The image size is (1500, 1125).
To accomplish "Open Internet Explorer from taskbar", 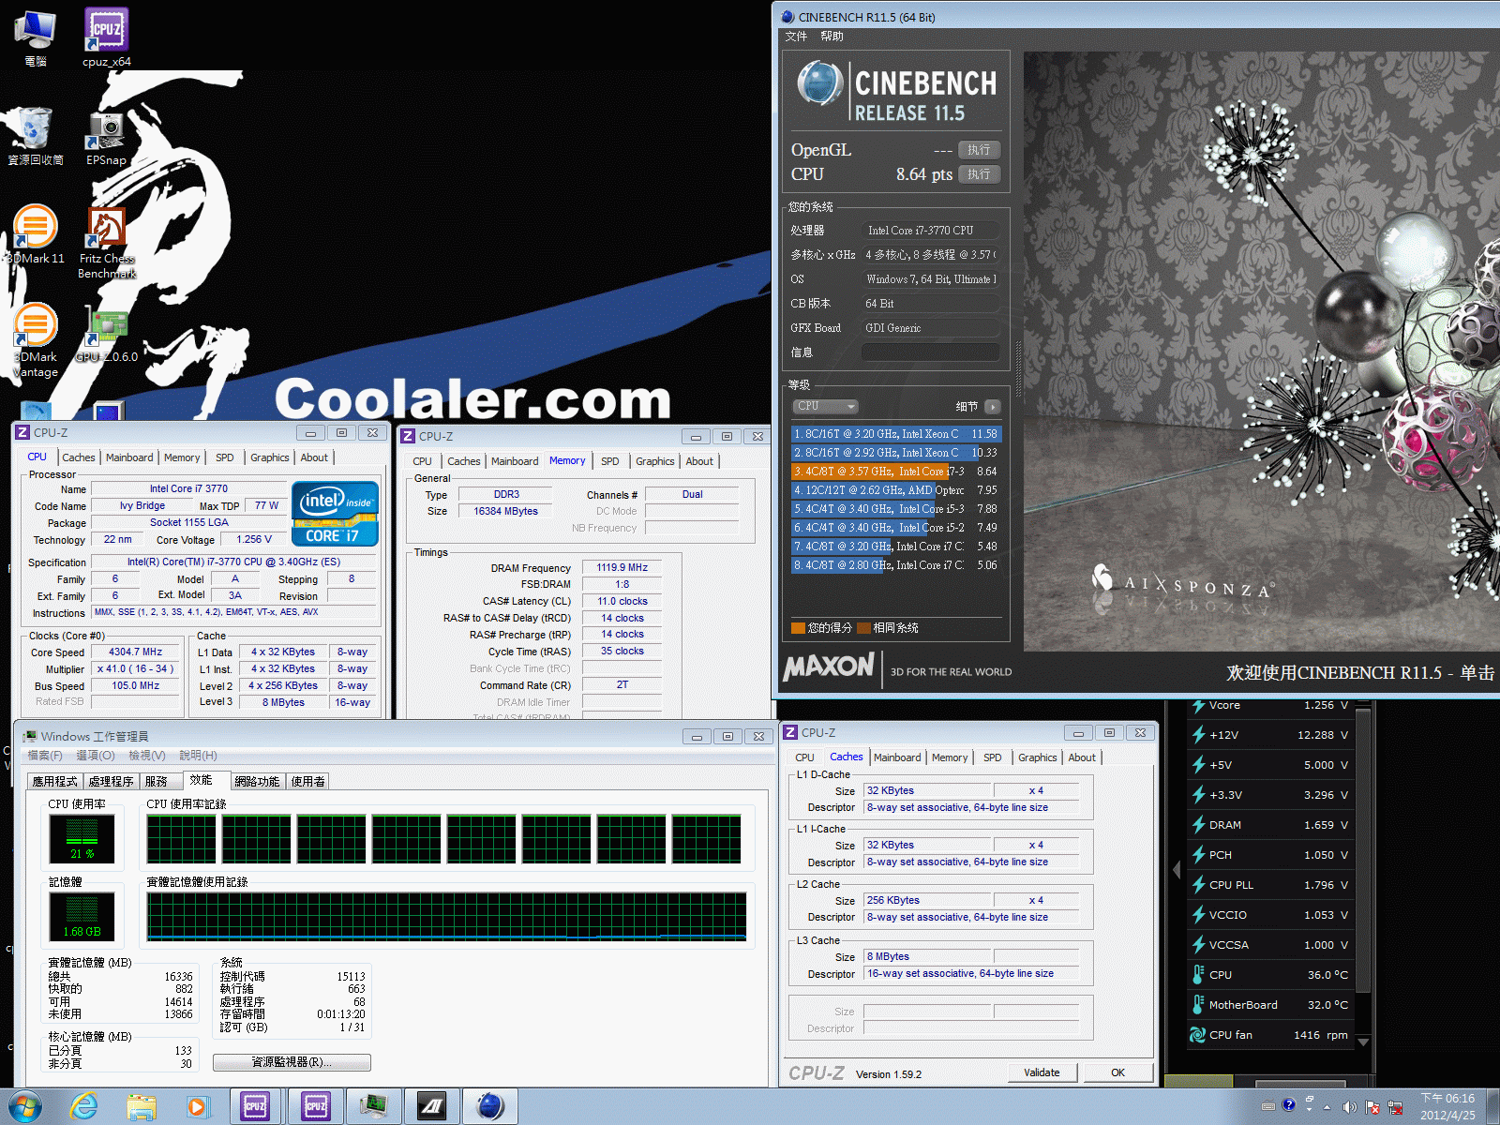I will coord(84,1106).
